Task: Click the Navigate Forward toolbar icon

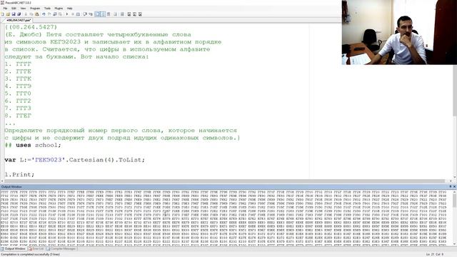Action: pos(60,14)
